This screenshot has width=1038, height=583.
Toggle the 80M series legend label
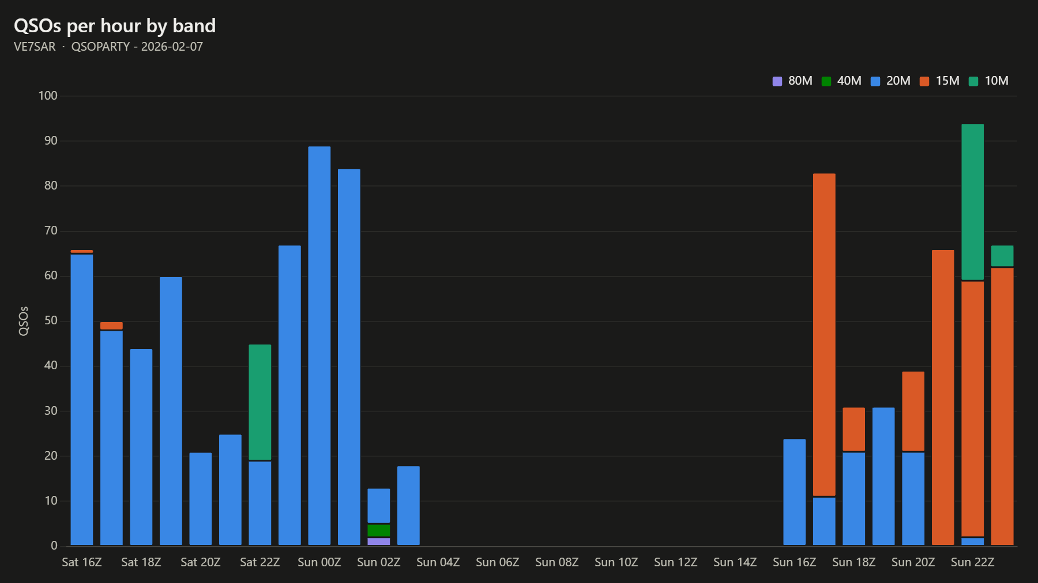(800, 81)
